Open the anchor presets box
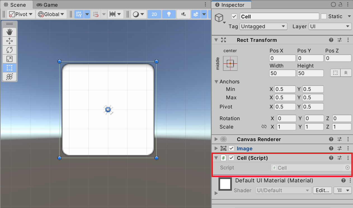 click(230, 63)
